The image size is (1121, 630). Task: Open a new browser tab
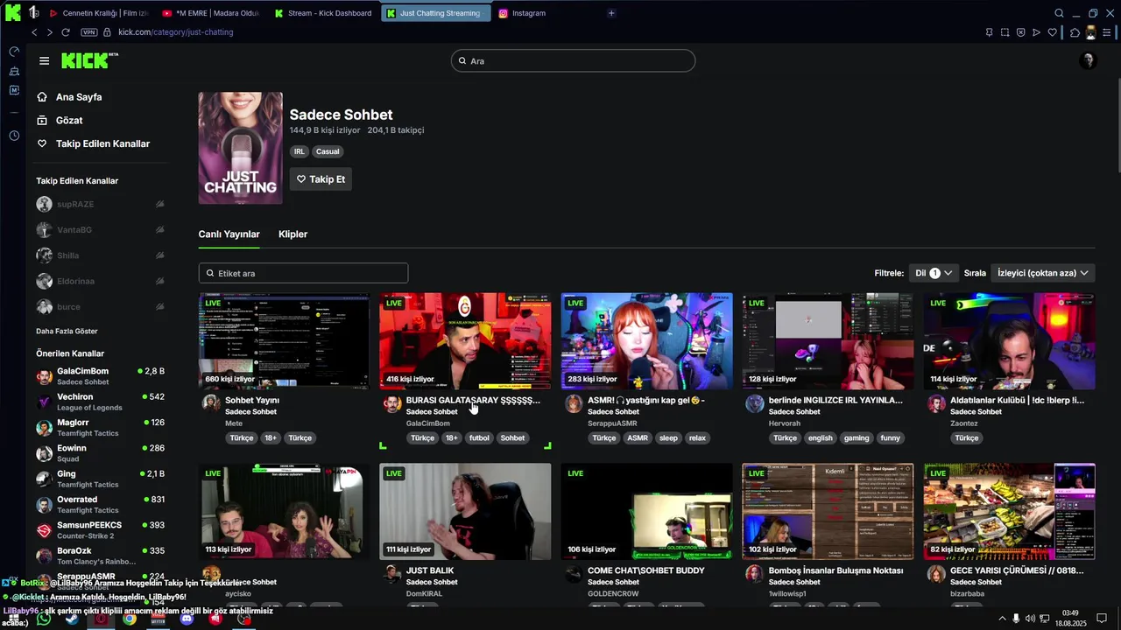point(611,13)
